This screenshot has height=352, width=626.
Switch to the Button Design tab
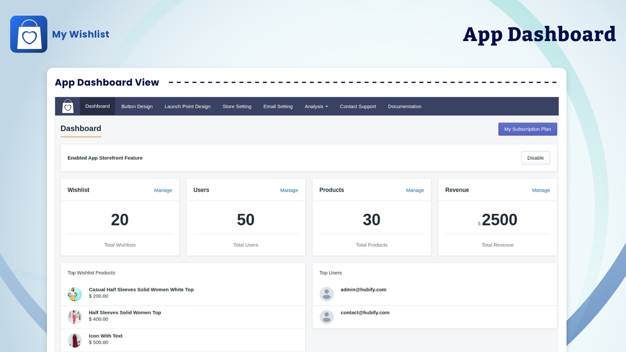click(x=136, y=106)
